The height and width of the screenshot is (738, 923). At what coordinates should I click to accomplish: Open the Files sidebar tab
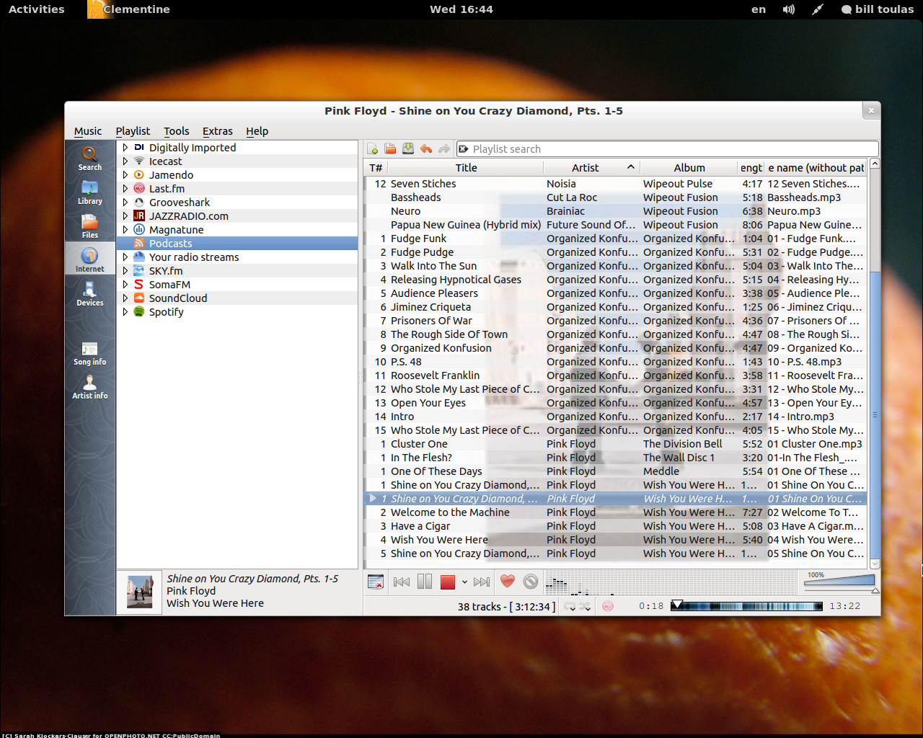click(x=90, y=226)
